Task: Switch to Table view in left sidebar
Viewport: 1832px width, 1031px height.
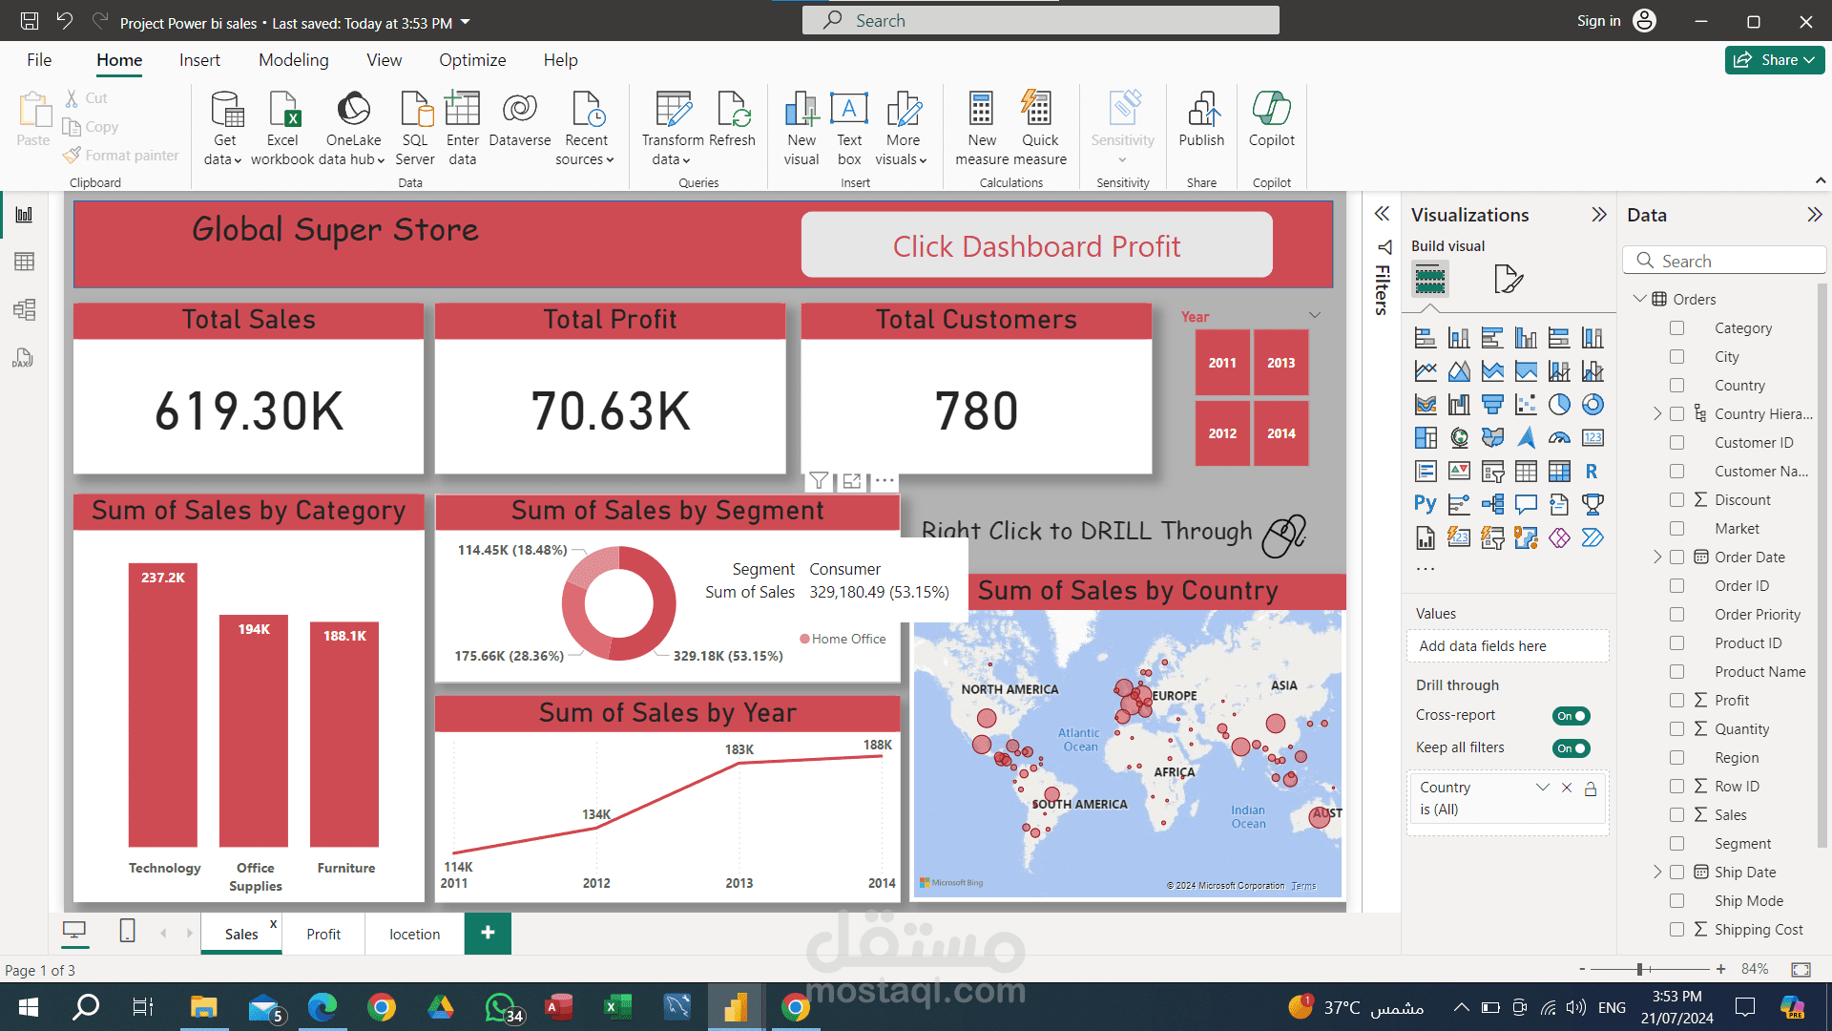Action: pos(25,262)
